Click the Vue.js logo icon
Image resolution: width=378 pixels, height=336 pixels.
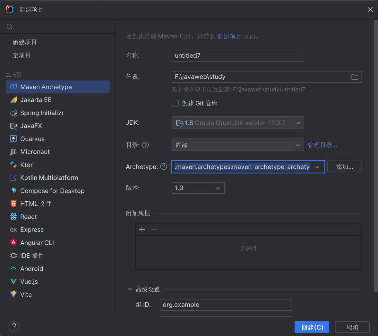point(13,281)
